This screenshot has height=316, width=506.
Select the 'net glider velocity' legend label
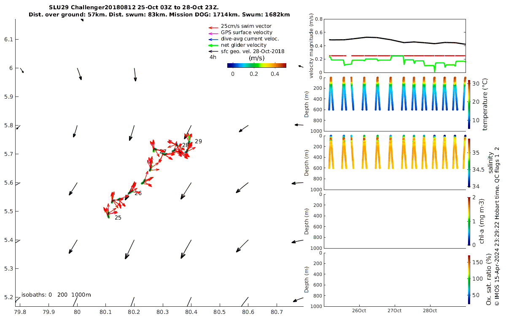pyautogui.click(x=244, y=45)
